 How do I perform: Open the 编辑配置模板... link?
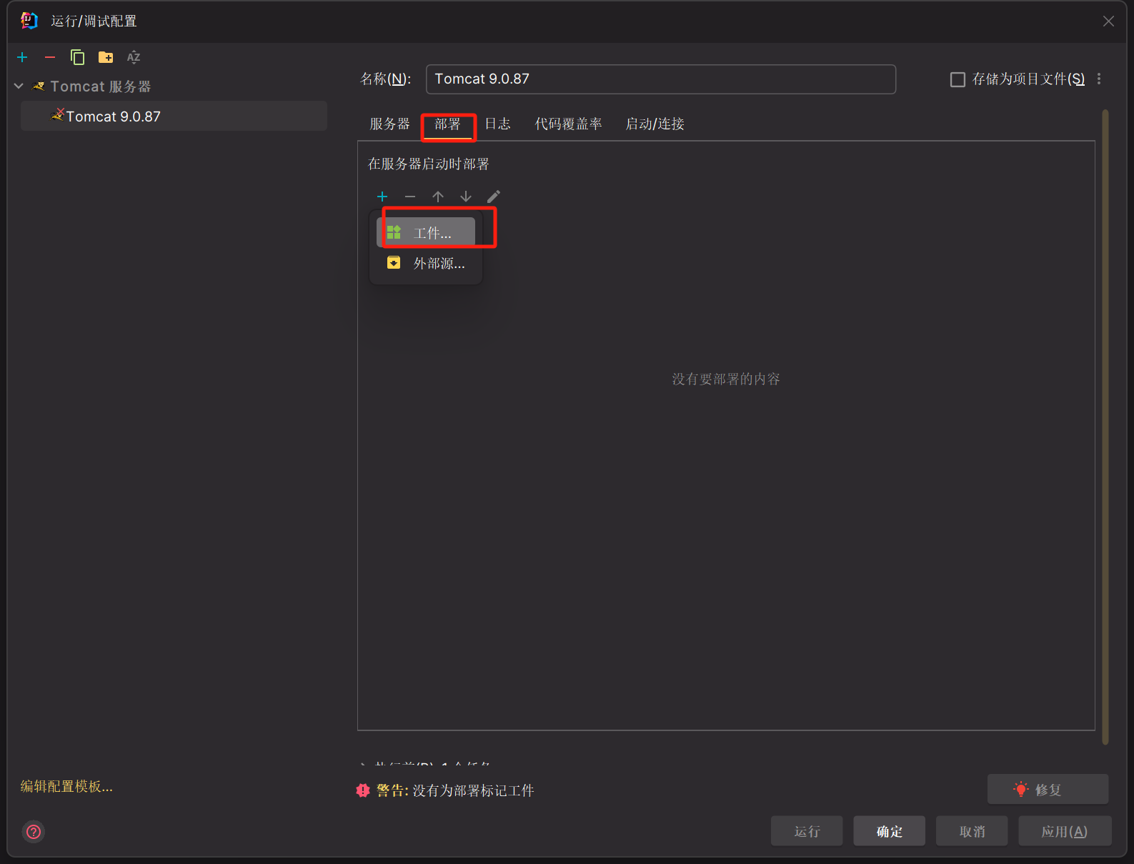click(66, 787)
